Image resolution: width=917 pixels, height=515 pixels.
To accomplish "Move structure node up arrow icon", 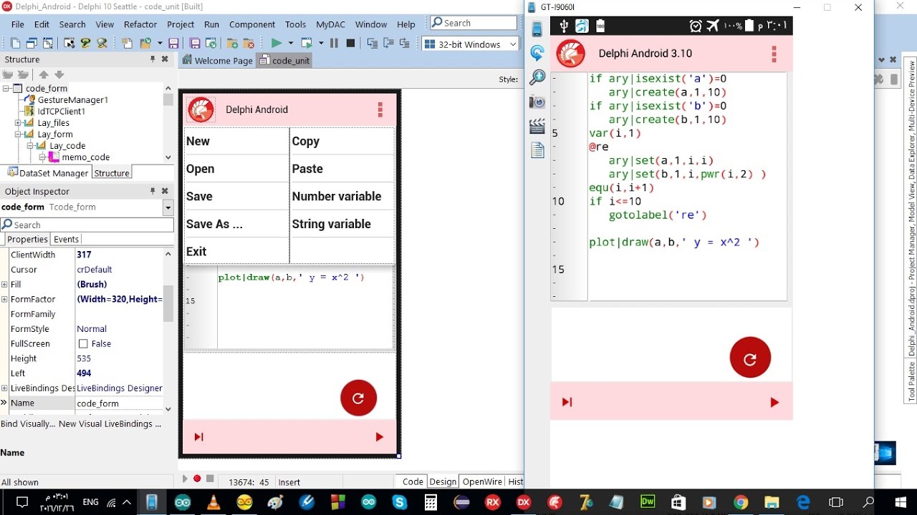I will tap(44, 74).
